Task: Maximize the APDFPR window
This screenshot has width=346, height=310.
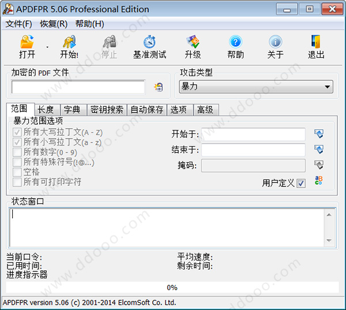Action: pos(309,9)
